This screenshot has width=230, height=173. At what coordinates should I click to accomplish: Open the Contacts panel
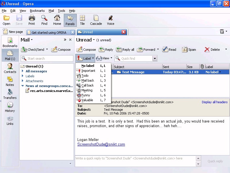pyautogui.click(x=10, y=68)
